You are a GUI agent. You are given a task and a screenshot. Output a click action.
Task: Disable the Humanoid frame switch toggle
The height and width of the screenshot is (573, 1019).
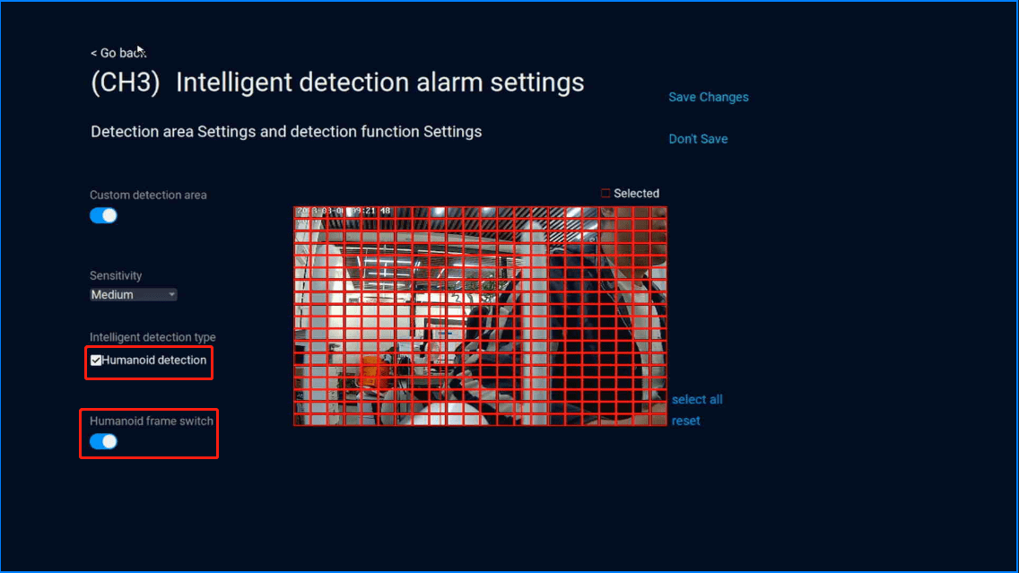[x=103, y=441]
